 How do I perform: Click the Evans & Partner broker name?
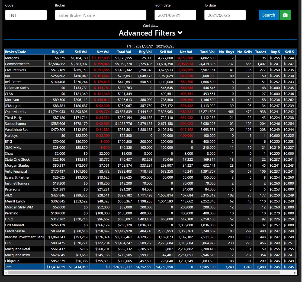(x=17, y=178)
